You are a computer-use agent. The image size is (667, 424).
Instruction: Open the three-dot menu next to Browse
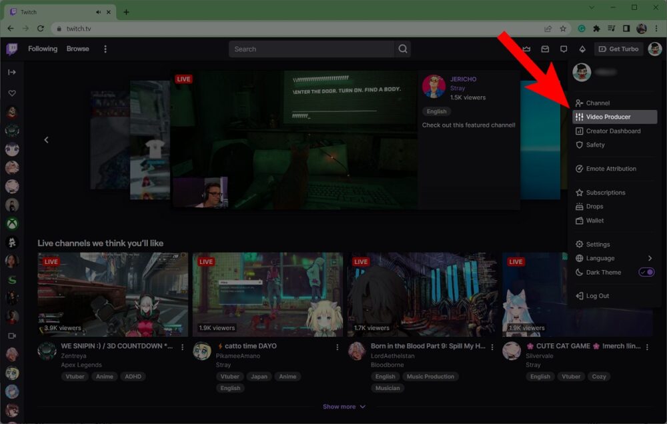tap(105, 49)
